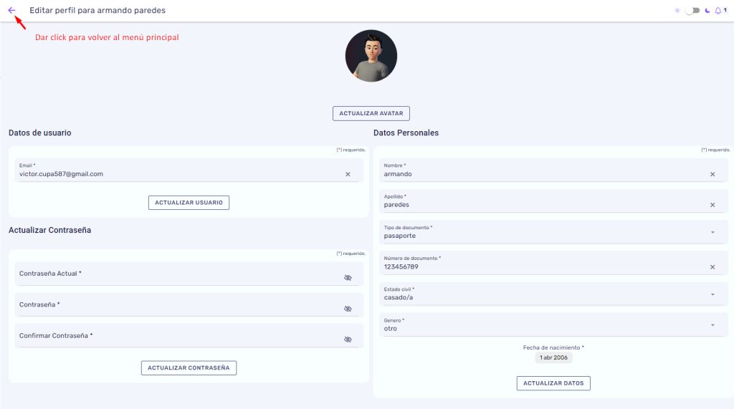Toggle the dark mode switch
This screenshot has height=409, width=734.
click(x=692, y=10)
